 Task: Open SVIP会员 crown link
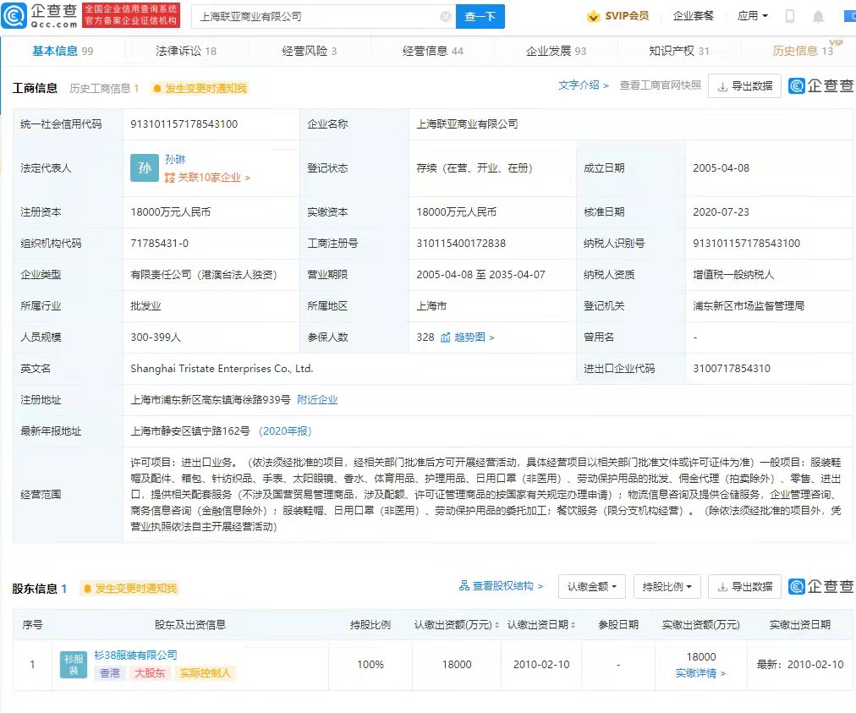pyautogui.click(x=617, y=16)
